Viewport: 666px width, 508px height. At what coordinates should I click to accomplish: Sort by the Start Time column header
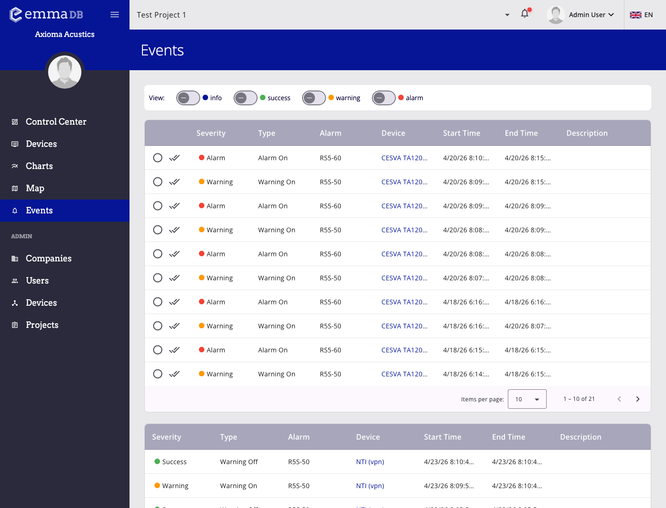[x=461, y=133]
